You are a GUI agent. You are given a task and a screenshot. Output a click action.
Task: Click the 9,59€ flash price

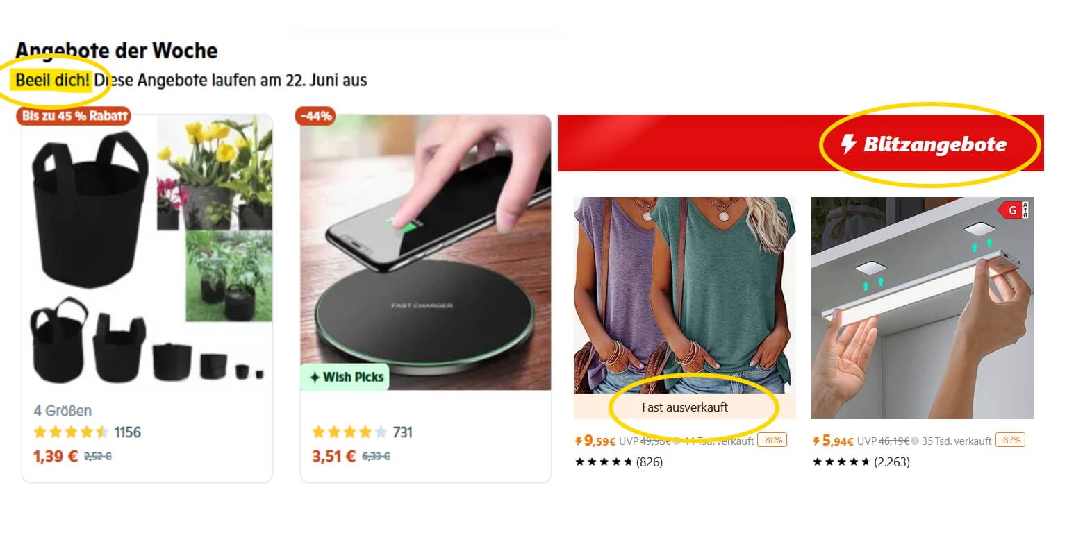596,440
